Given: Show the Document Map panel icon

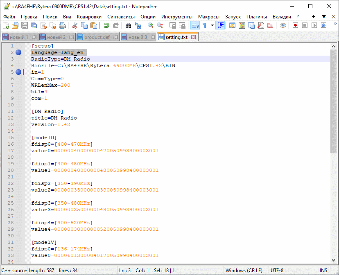Looking at the screenshot, I should point(242,25).
